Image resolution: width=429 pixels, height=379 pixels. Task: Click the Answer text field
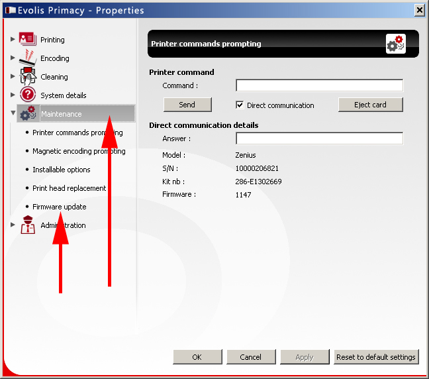pyautogui.click(x=319, y=138)
